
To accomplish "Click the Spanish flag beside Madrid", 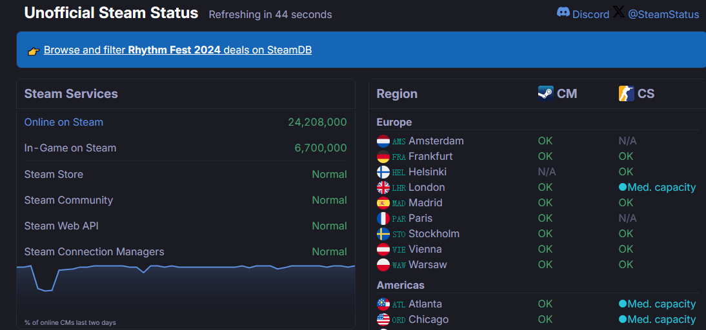I will (383, 203).
